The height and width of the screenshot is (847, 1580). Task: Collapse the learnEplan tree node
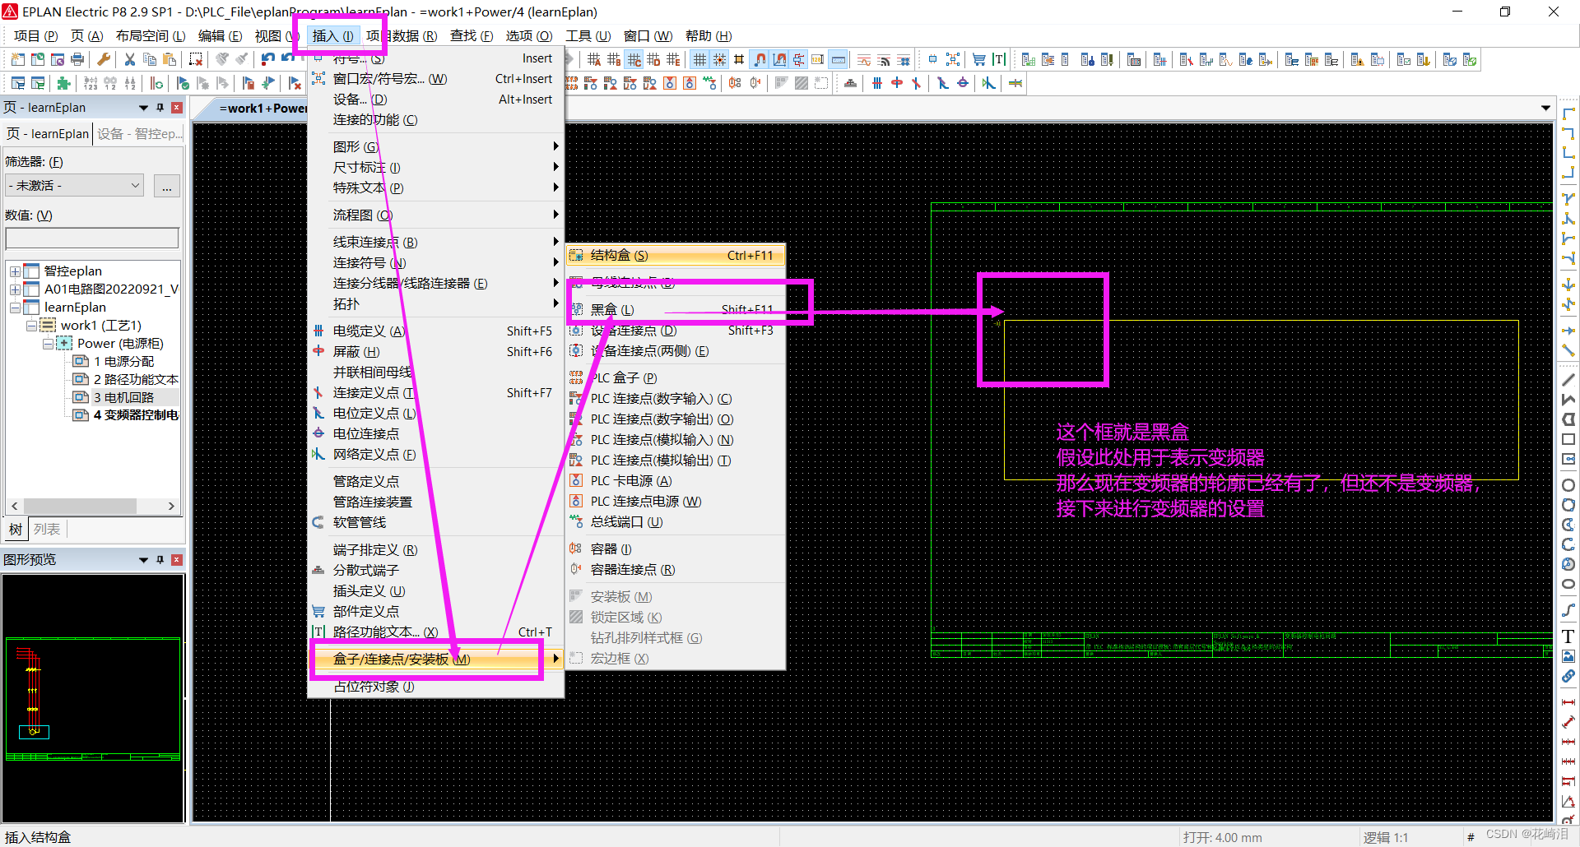15,307
